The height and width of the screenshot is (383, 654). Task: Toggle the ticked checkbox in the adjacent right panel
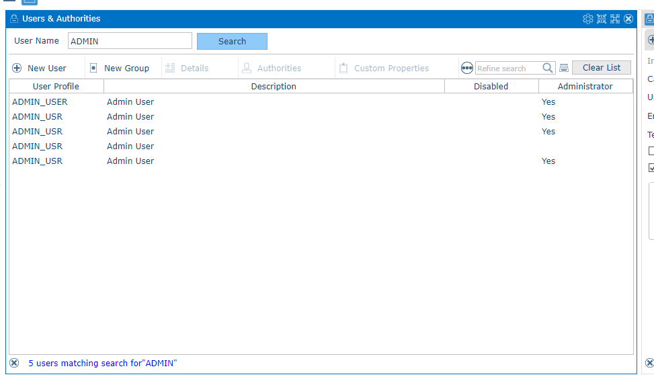point(651,167)
